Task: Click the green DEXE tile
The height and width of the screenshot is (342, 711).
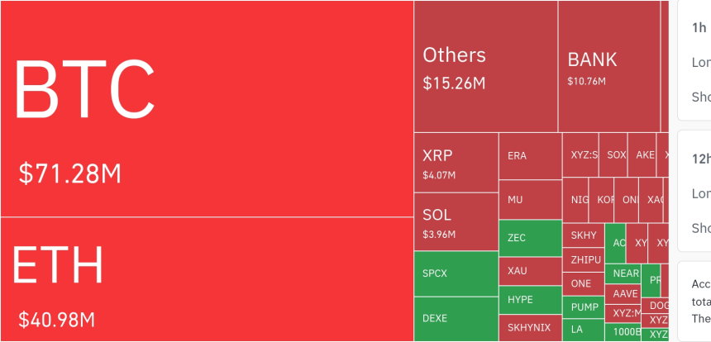Action: point(456,319)
